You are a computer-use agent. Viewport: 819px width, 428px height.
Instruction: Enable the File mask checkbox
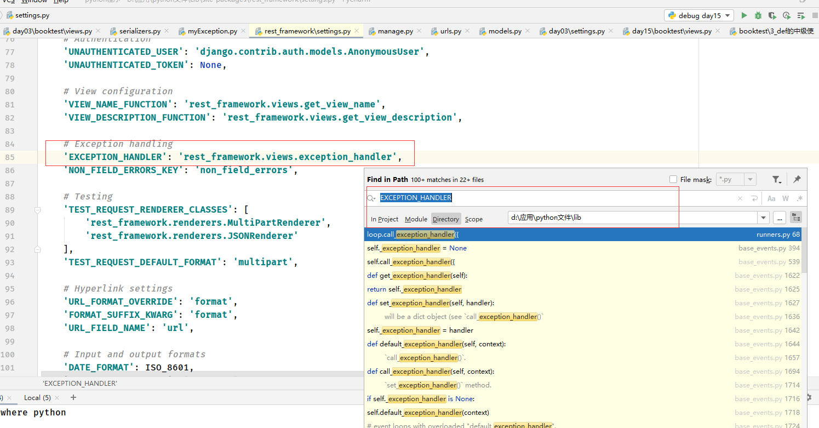pos(673,179)
